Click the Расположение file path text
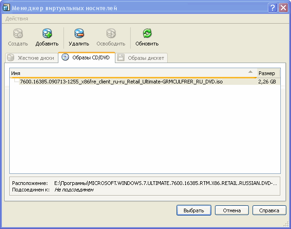 pos(165,183)
